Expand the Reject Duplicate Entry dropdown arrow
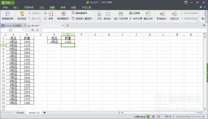 [93, 19]
